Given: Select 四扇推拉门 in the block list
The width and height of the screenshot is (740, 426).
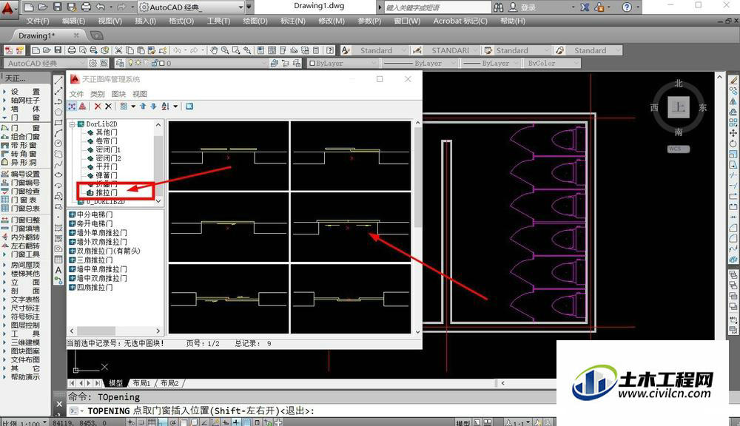Looking at the screenshot, I should pos(95,287).
